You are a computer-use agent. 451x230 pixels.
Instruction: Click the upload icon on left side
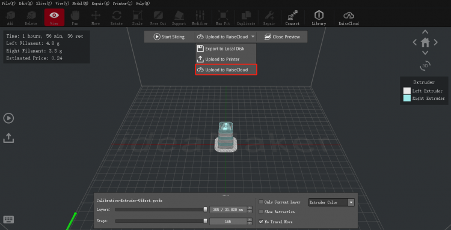pyautogui.click(x=8, y=138)
